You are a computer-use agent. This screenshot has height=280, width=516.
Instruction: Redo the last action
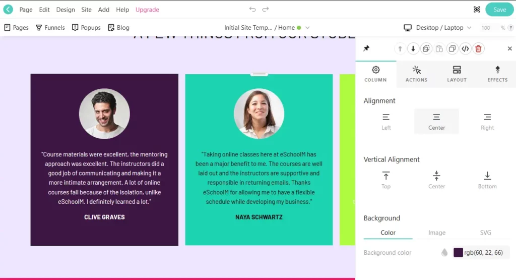(266, 9)
